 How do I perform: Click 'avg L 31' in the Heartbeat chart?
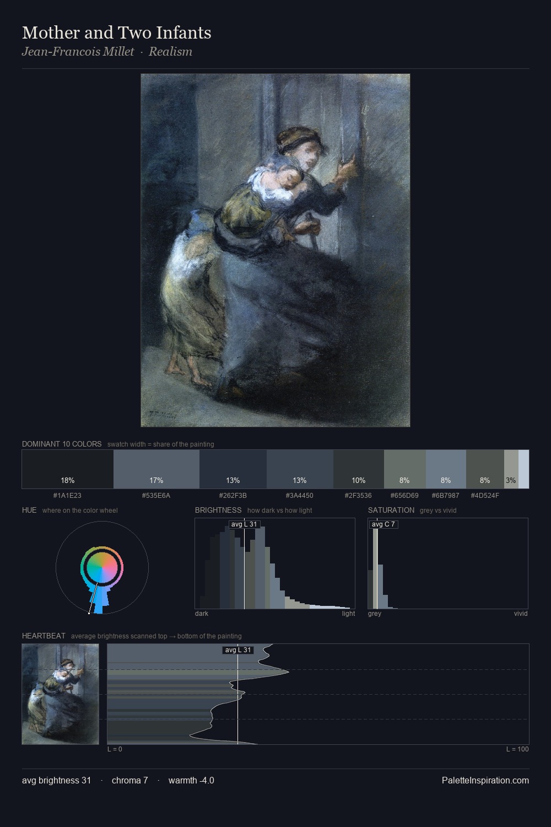tap(238, 650)
